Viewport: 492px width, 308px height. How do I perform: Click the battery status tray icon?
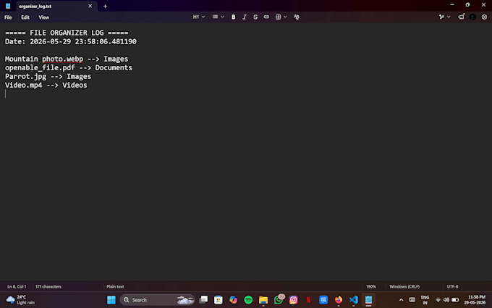455,300
